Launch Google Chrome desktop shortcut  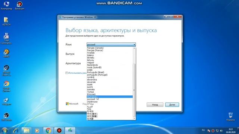[6, 86]
